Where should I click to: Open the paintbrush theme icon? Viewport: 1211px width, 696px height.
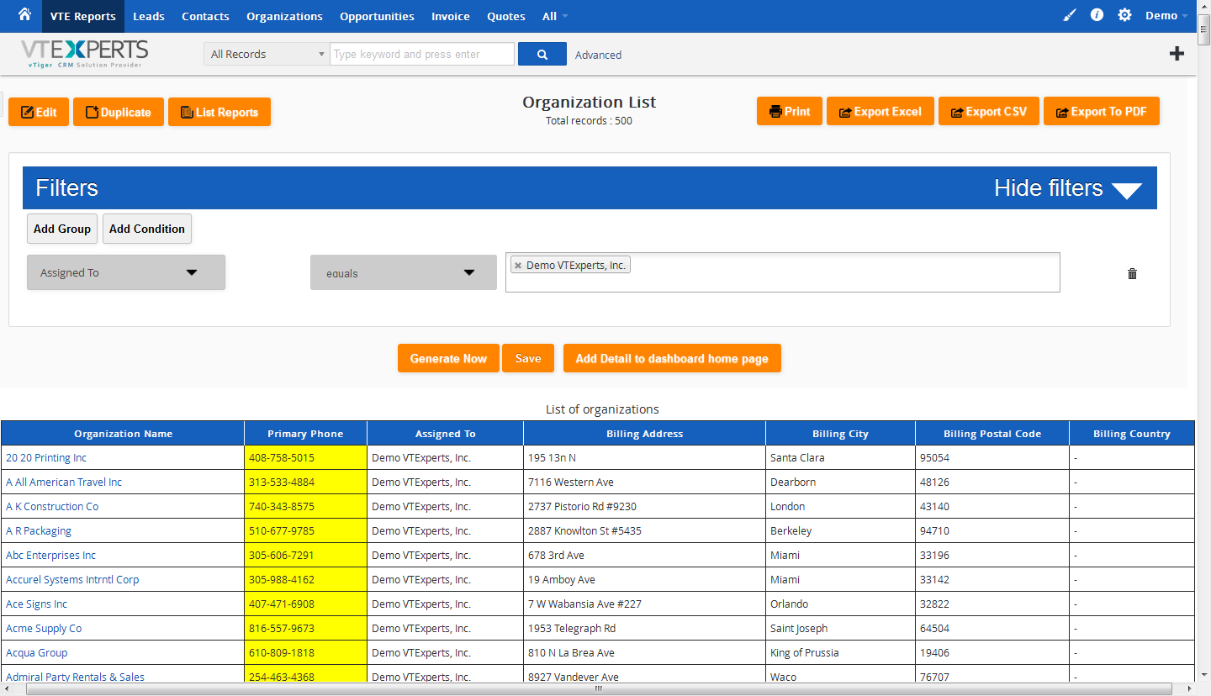click(1069, 15)
